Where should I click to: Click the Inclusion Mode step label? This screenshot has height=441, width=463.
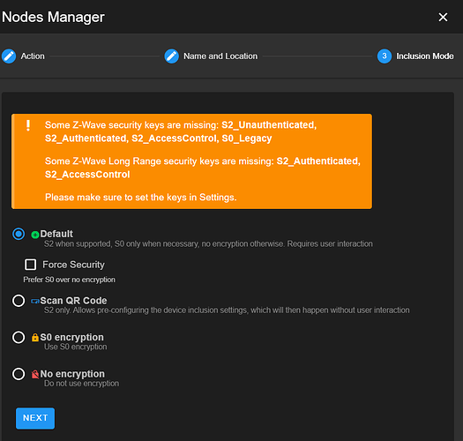coord(424,56)
